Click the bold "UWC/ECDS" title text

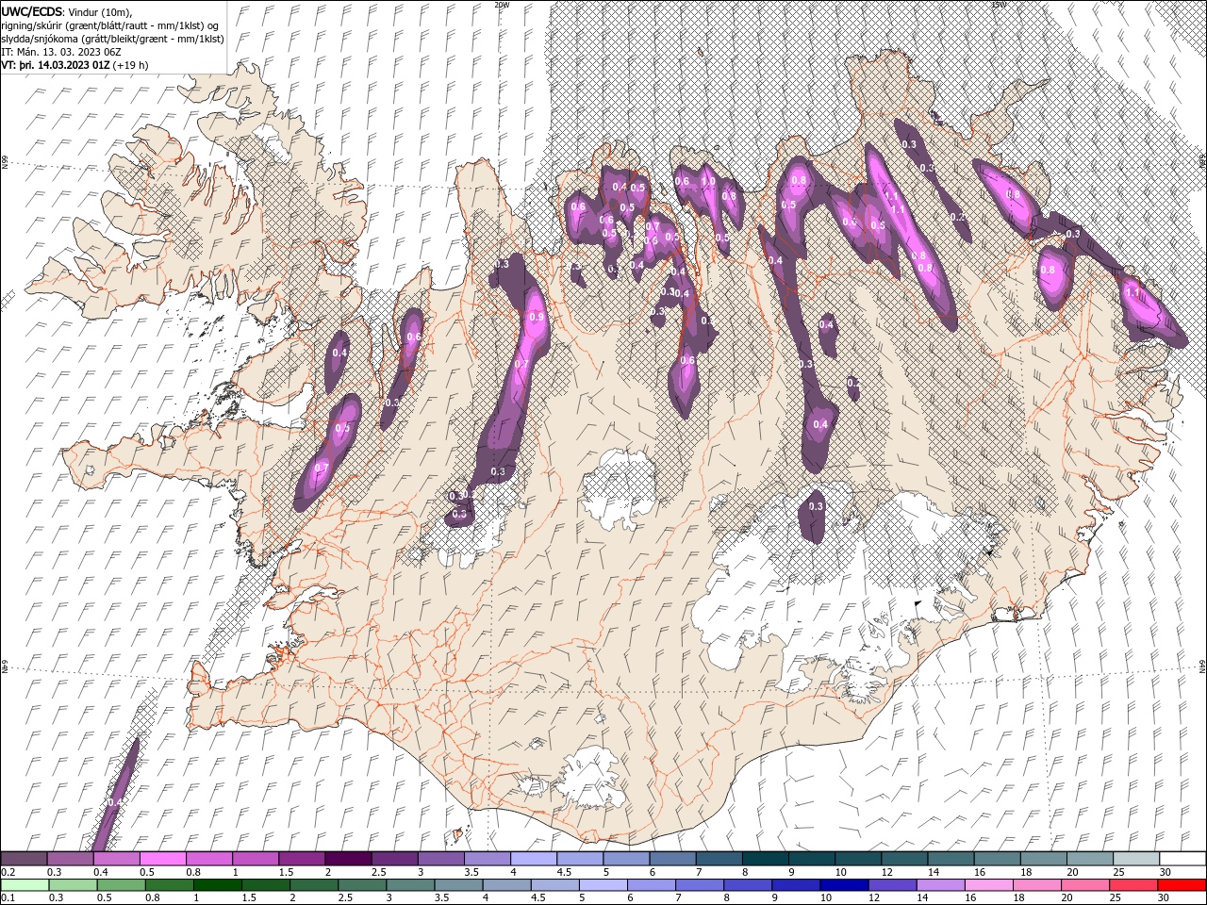pyautogui.click(x=32, y=10)
